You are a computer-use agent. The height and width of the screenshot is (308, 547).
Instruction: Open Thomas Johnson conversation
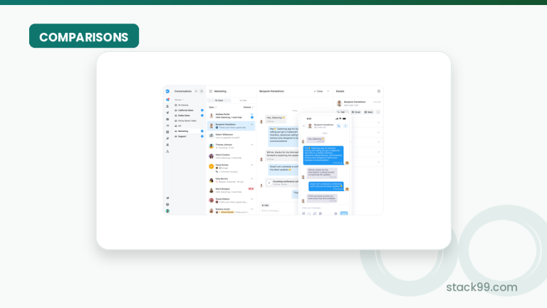click(x=231, y=146)
